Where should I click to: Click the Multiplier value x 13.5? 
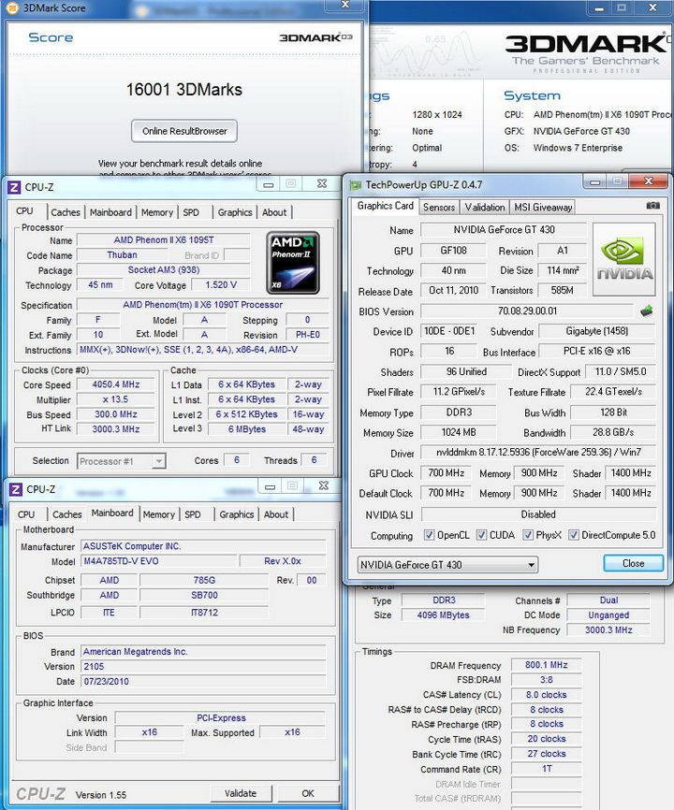click(x=116, y=399)
